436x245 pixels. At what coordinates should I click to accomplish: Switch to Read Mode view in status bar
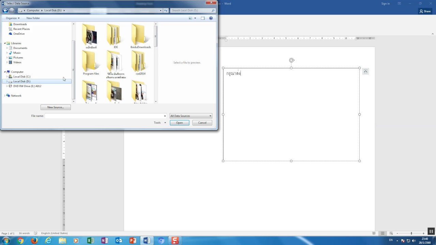tap(374, 233)
